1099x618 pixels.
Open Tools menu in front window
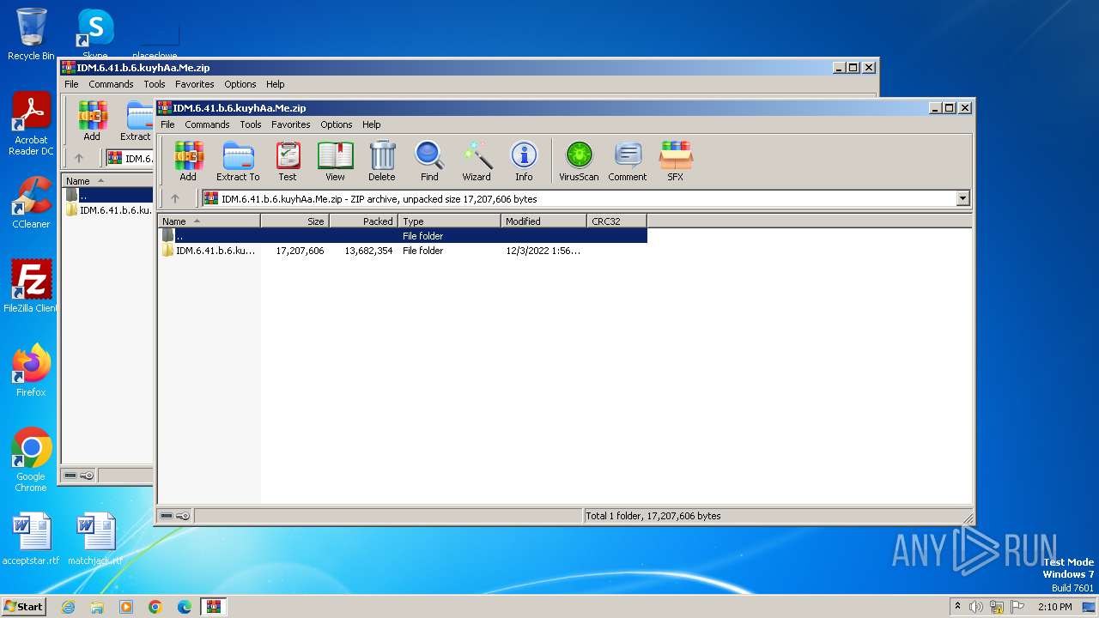click(x=251, y=124)
